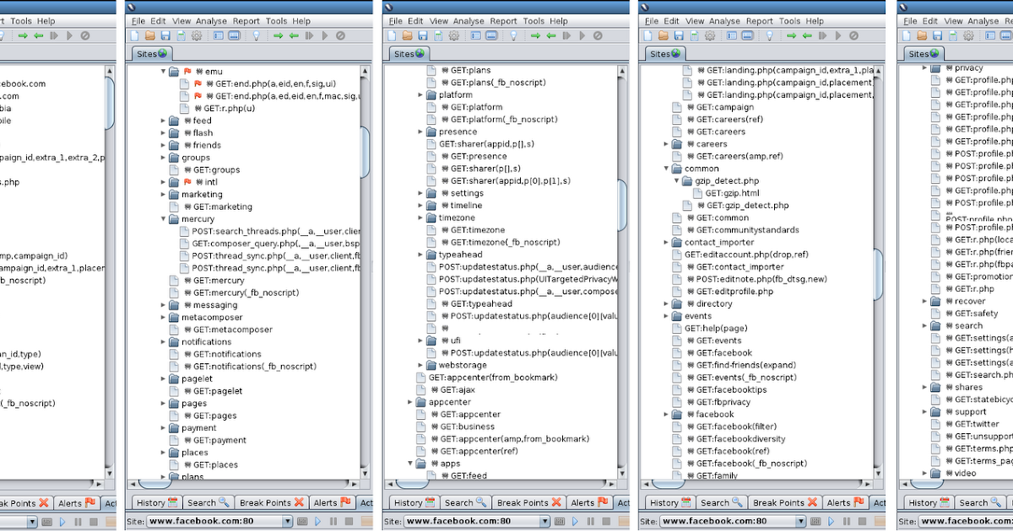This screenshot has width=1013, height=531.
Task: Pause scan button in emu/mercury window
Action: [333, 521]
